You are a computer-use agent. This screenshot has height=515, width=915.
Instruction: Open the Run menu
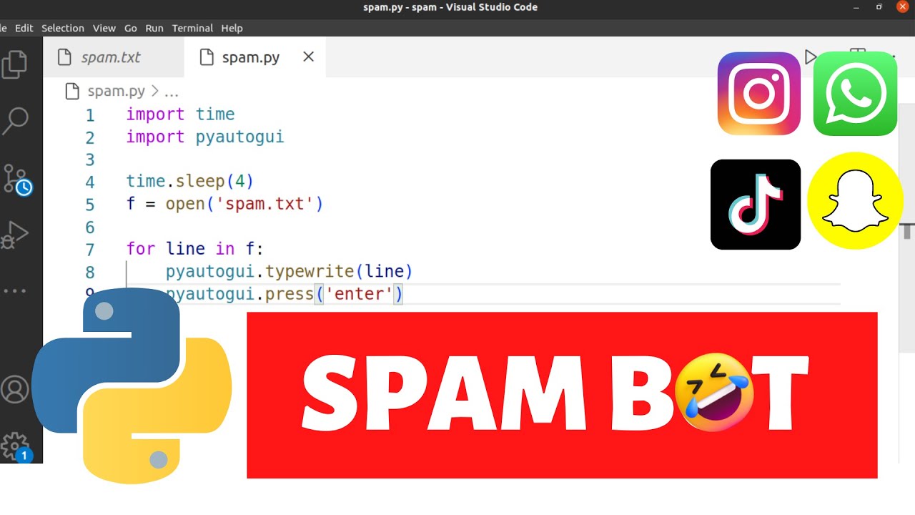click(x=154, y=28)
